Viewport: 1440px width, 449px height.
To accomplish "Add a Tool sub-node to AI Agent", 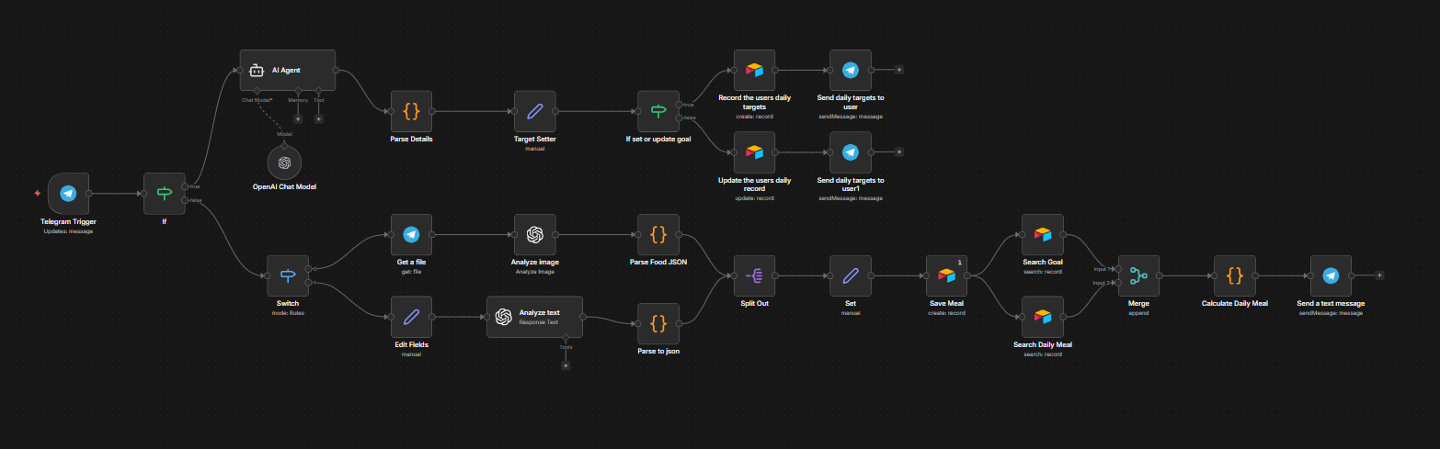I will 318,118.
